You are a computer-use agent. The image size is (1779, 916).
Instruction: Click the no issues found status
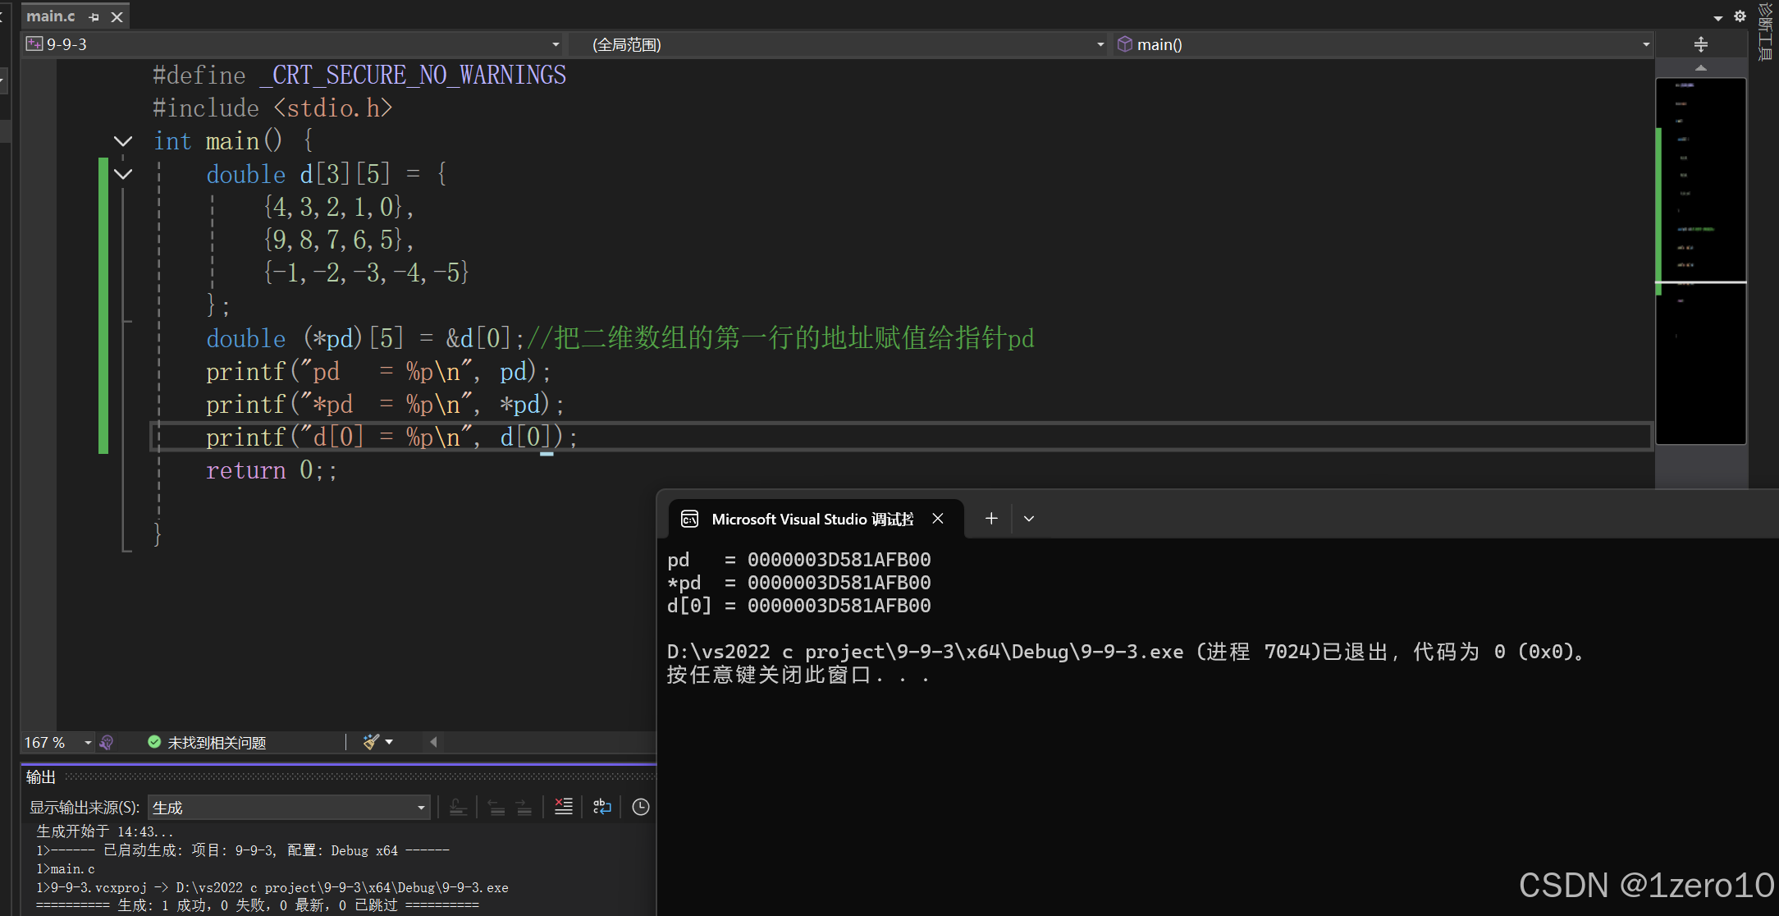(x=208, y=742)
